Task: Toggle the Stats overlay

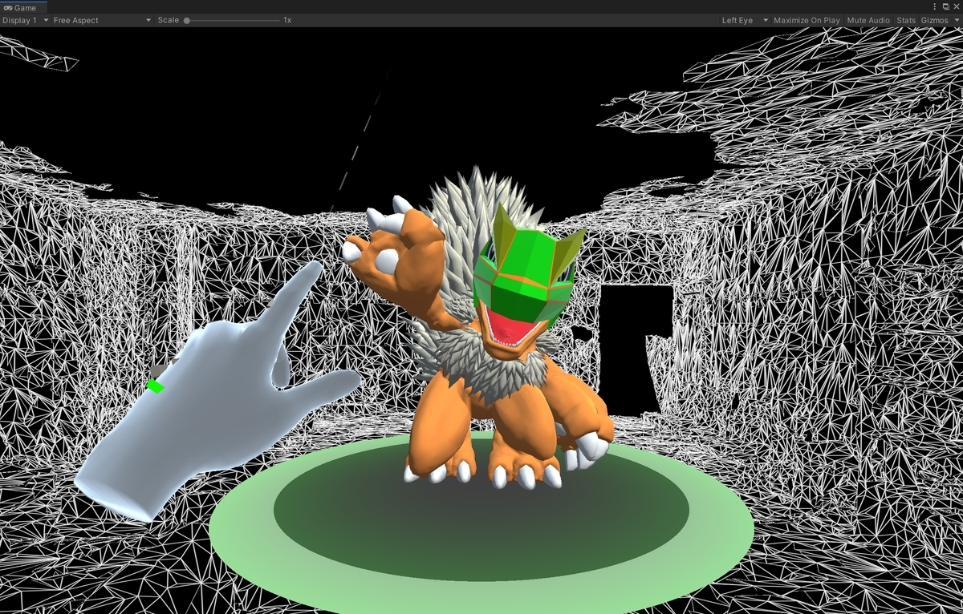Action: pyautogui.click(x=905, y=20)
